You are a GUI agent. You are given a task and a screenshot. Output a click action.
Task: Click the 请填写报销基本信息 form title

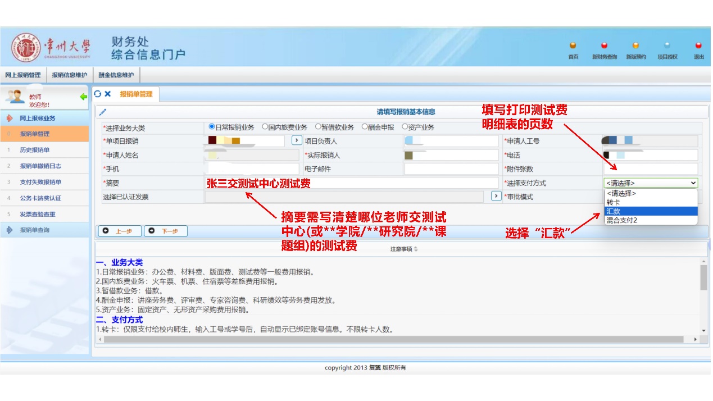(x=406, y=112)
